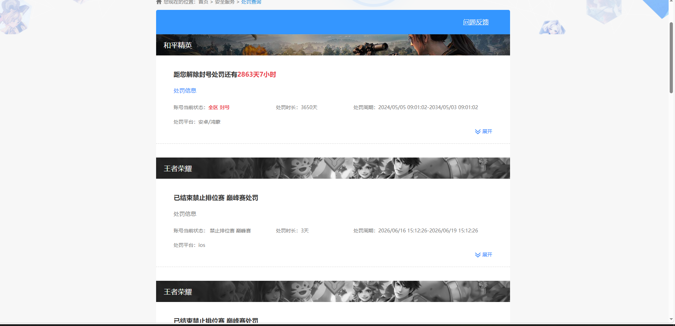
Task: Select the 2863天7小时 remaining time text
Action: coord(257,75)
